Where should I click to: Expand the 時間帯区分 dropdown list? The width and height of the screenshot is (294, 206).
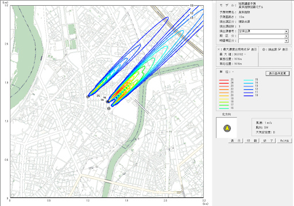coord(263,41)
